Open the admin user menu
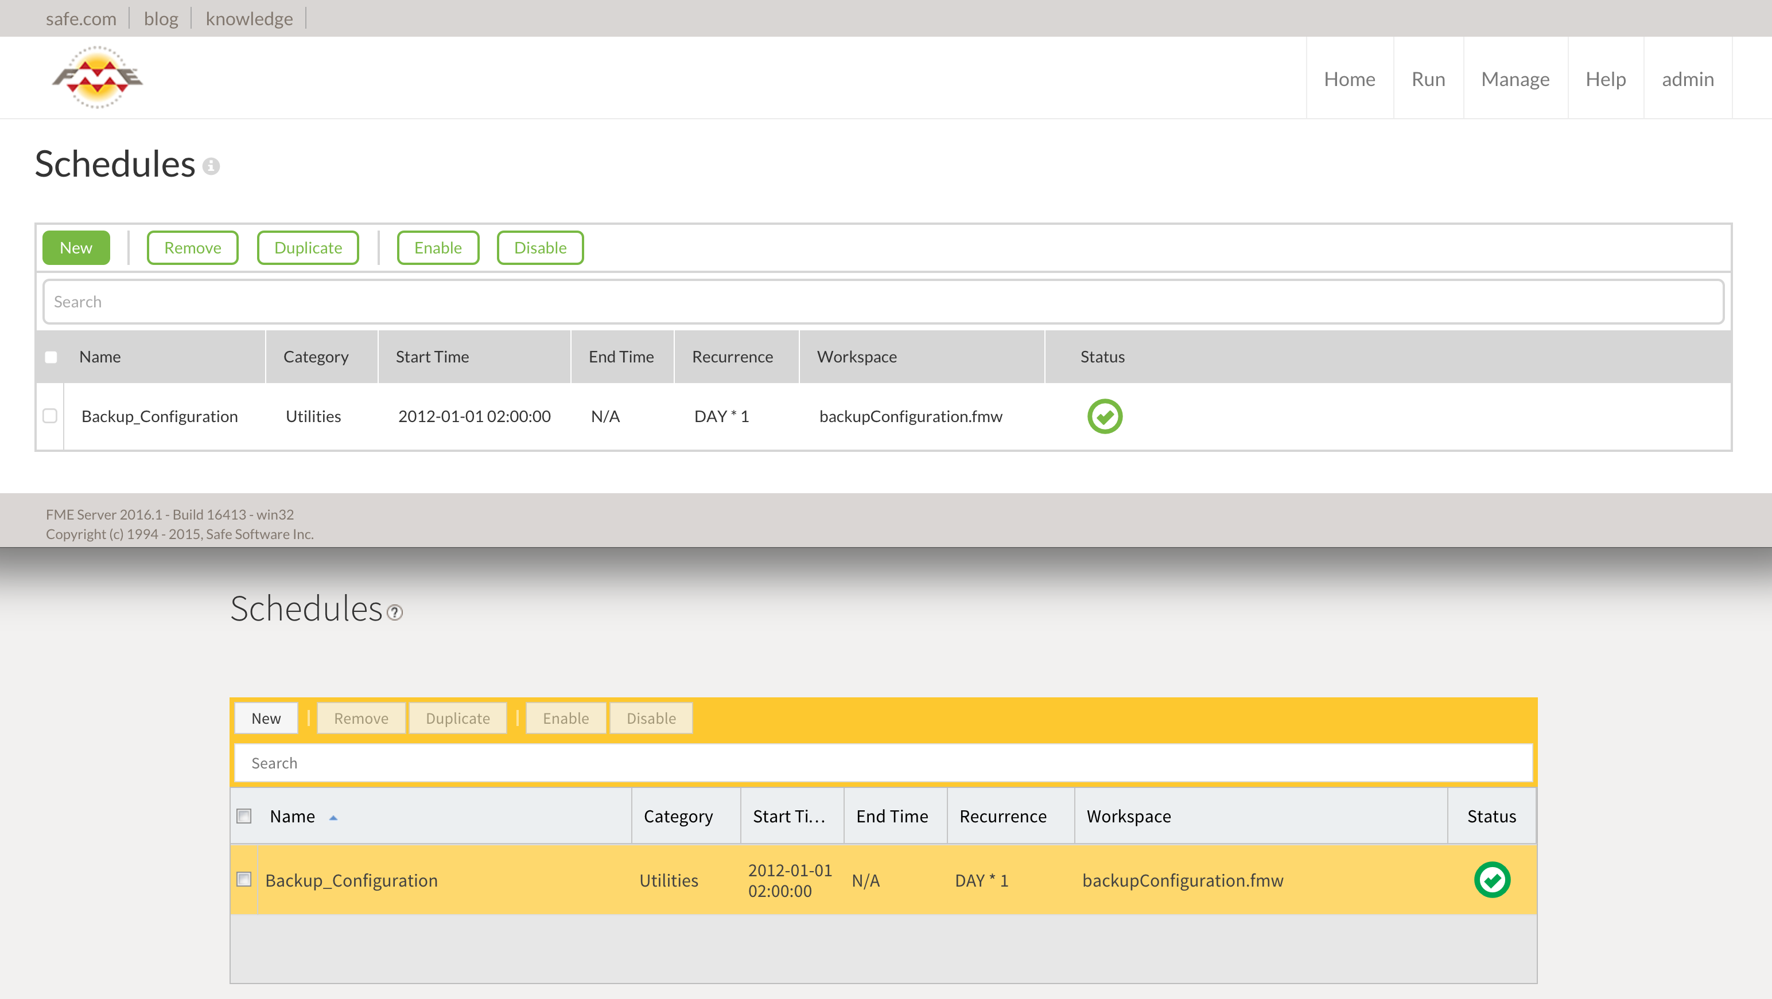This screenshot has height=999, width=1772. coord(1688,79)
